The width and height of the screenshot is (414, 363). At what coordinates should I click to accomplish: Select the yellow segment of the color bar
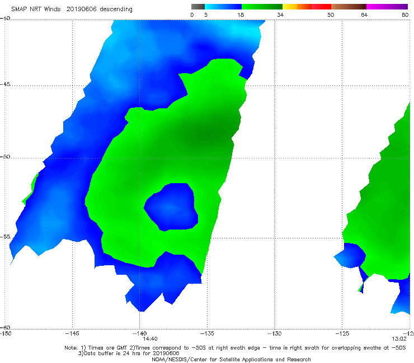point(290,7)
